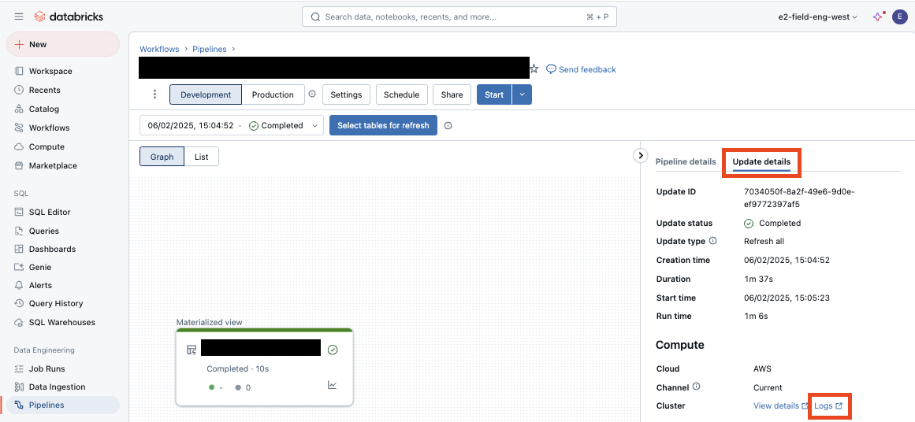Switch pipeline mode to Development
Screen dimensions: 915x422
tap(206, 94)
